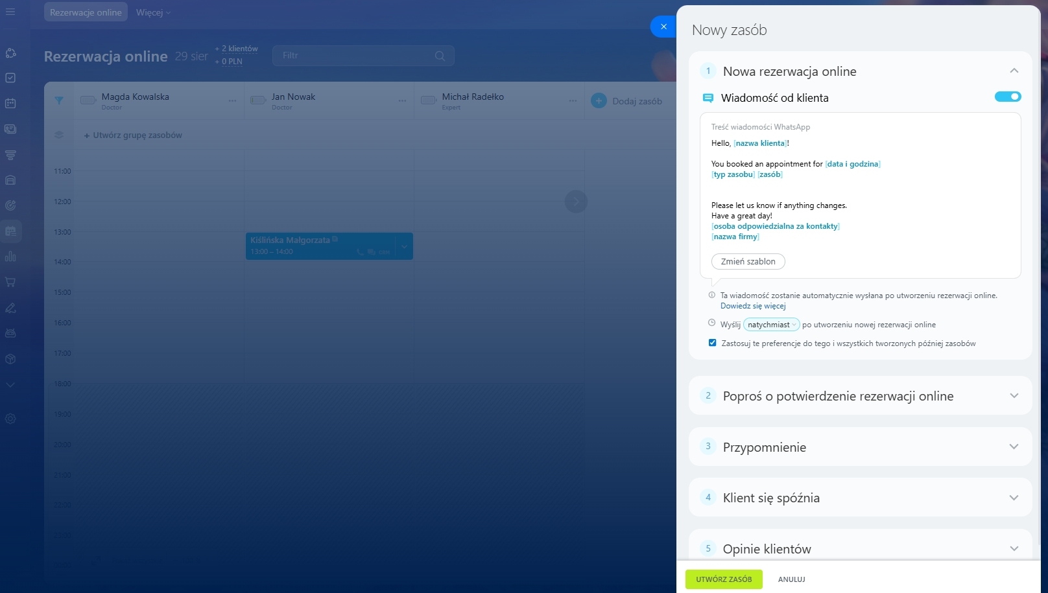1048x593 pixels.
Task: Open the shopping cart icon in the sidebar
Action: (x=10, y=282)
